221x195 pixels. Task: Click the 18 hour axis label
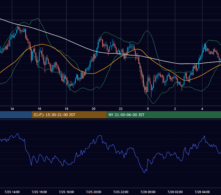(x=66, y=109)
